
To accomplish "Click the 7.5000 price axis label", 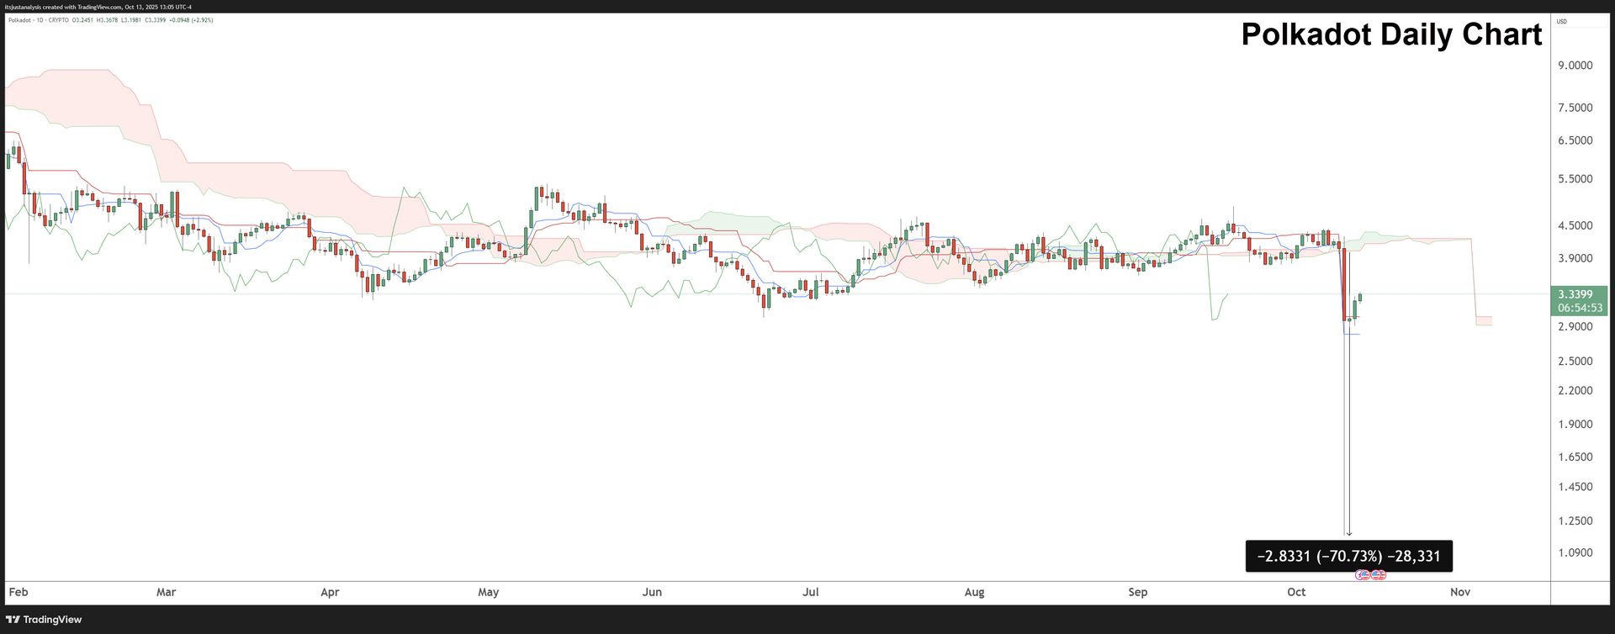I will [x=1575, y=108].
